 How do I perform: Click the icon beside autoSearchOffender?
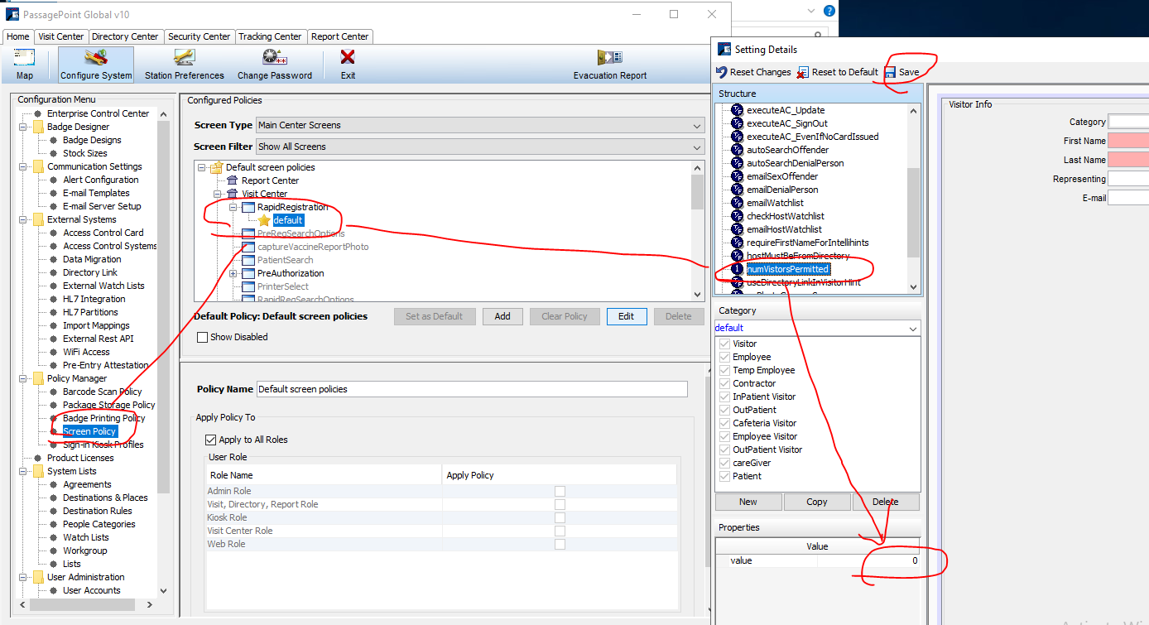click(x=737, y=150)
